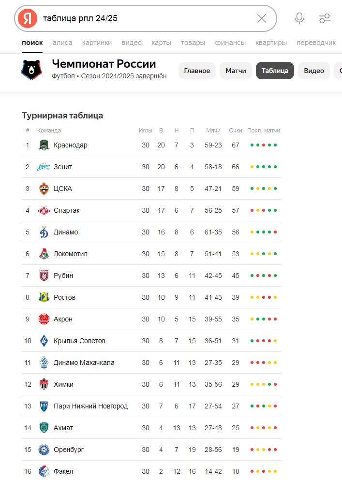This screenshot has width=342, height=494.
Task: Activate voice search microphone icon
Action: coord(299,18)
